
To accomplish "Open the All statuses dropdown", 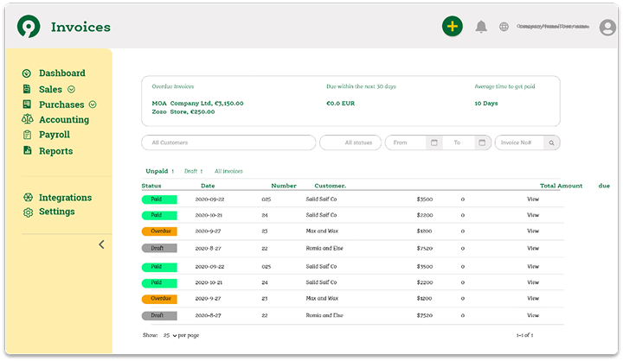I will pyautogui.click(x=350, y=142).
